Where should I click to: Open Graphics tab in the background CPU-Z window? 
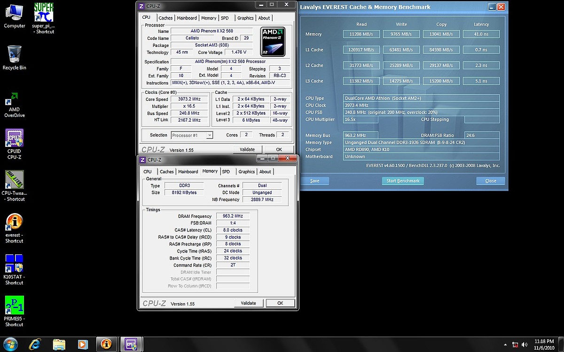click(x=245, y=18)
